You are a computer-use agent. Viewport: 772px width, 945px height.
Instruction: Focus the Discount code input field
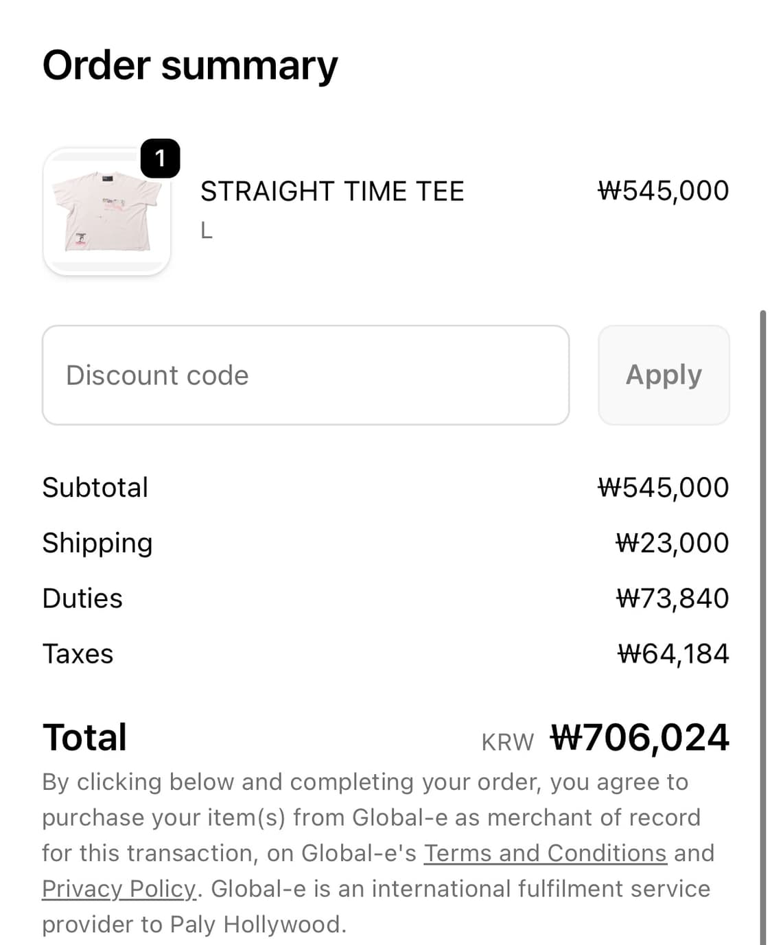(x=305, y=375)
